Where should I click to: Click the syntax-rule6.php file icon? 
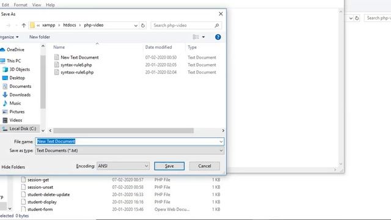pos(57,65)
